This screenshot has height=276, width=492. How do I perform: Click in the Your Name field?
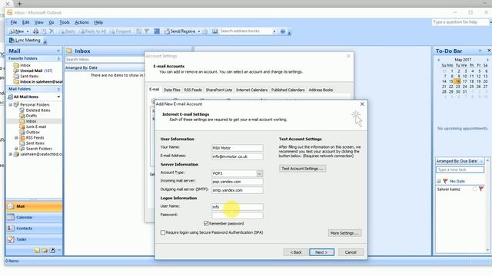[238, 148]
